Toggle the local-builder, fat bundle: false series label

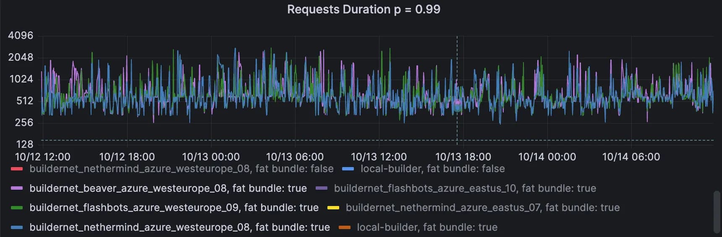[x=432, y=169]
